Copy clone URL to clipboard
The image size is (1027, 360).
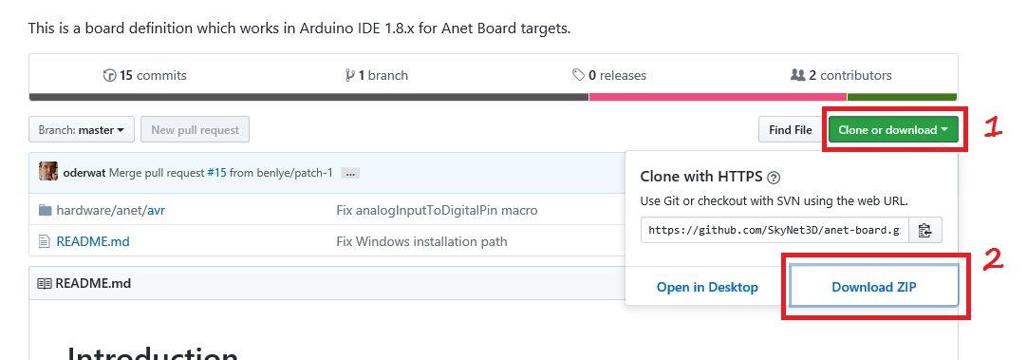(924, 230)
